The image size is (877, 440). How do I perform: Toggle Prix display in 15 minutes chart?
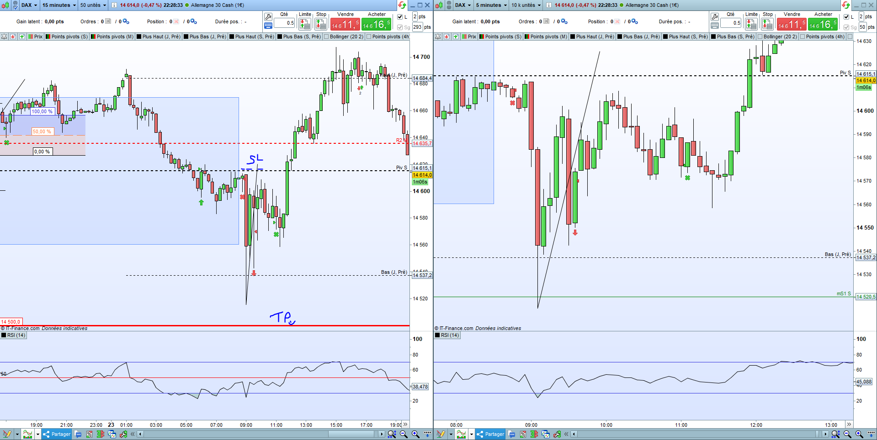35,37
